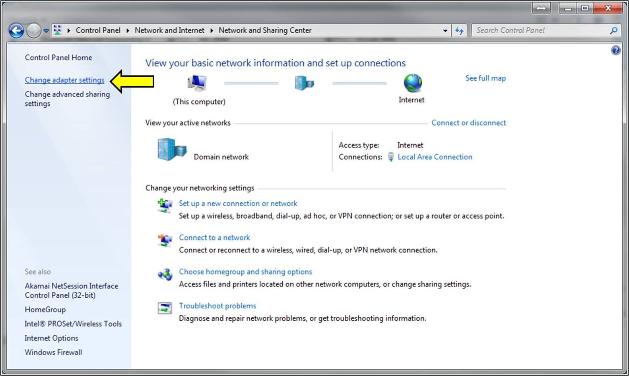Viewport: 629px width, 376px height.
Task: Expand the arrow after Control Panel breadcrumb
Action: (x=128, y=30)
